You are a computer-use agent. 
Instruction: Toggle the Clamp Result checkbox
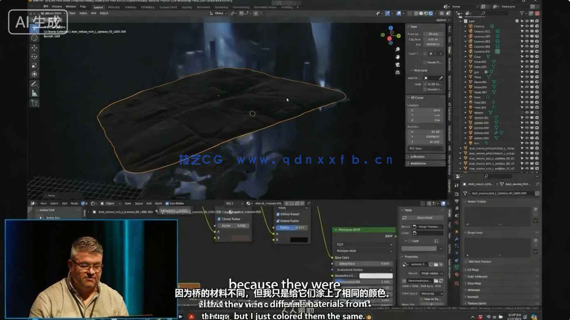(x=278, y=214)
